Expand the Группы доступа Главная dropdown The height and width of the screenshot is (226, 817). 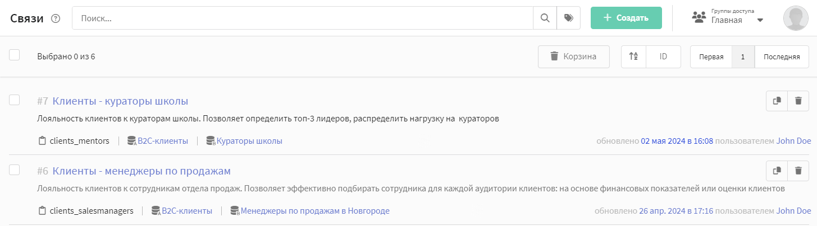coord(728,18)
